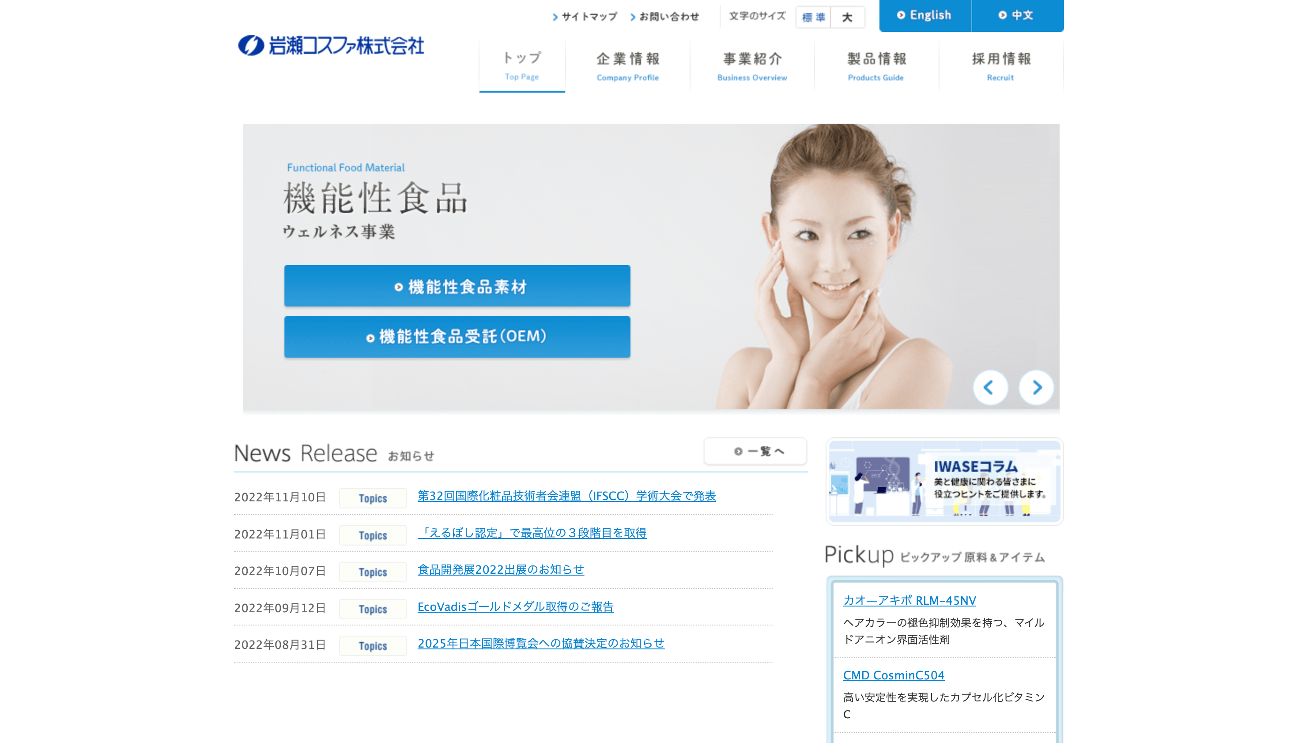Switch site language to 中文
This screenshot has height=743, width=1298.
pos(1016,15)
